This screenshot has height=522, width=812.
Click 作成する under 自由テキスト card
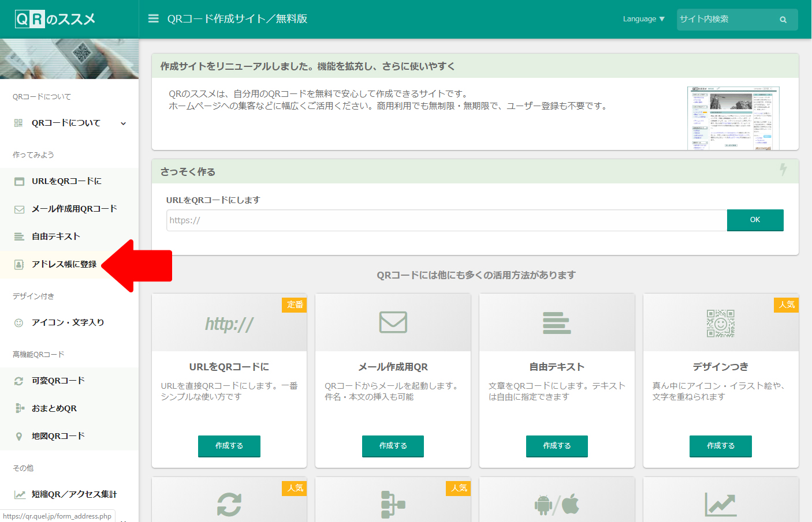[x=557, y=446]
